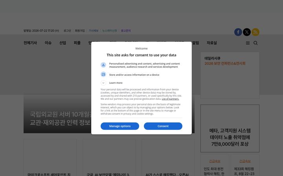Click the device storage icon

pos(103,74)
